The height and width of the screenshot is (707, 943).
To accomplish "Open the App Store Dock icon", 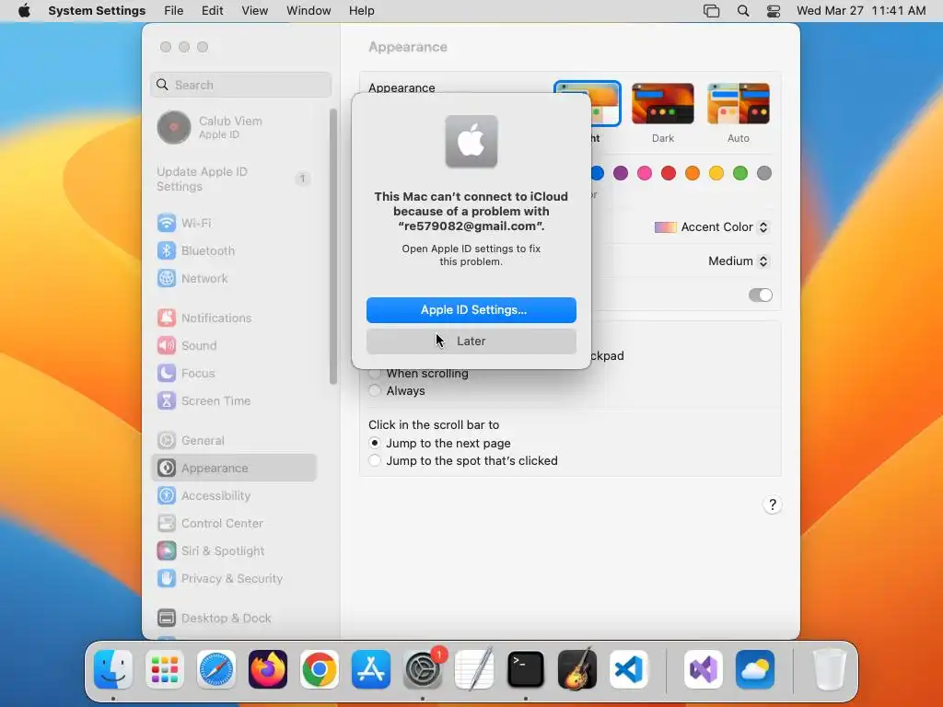I will (x=371, y=669).
